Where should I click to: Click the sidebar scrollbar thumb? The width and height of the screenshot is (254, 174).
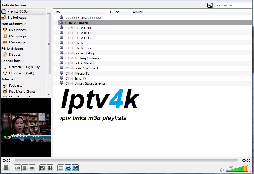49,44
